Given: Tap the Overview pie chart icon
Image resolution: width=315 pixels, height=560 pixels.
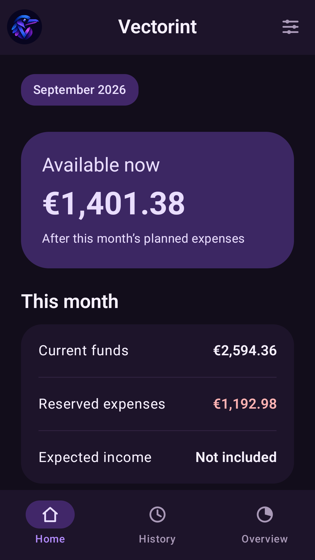Looking at the screenshot, I should 265,514.
